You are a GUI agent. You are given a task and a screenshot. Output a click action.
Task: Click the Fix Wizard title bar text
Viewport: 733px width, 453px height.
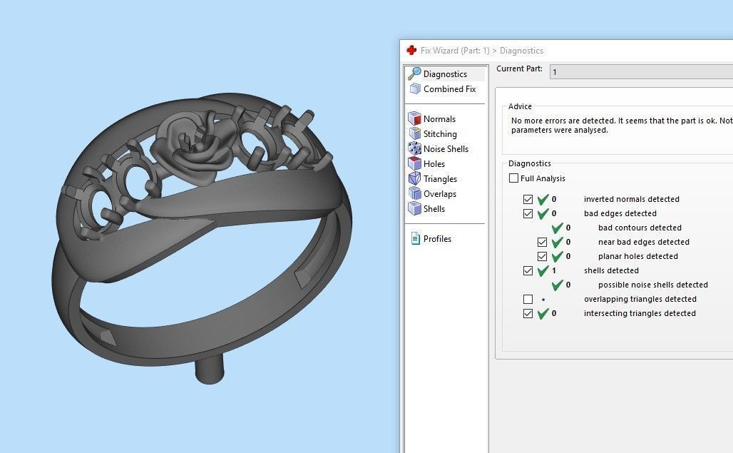coord(482,51)
